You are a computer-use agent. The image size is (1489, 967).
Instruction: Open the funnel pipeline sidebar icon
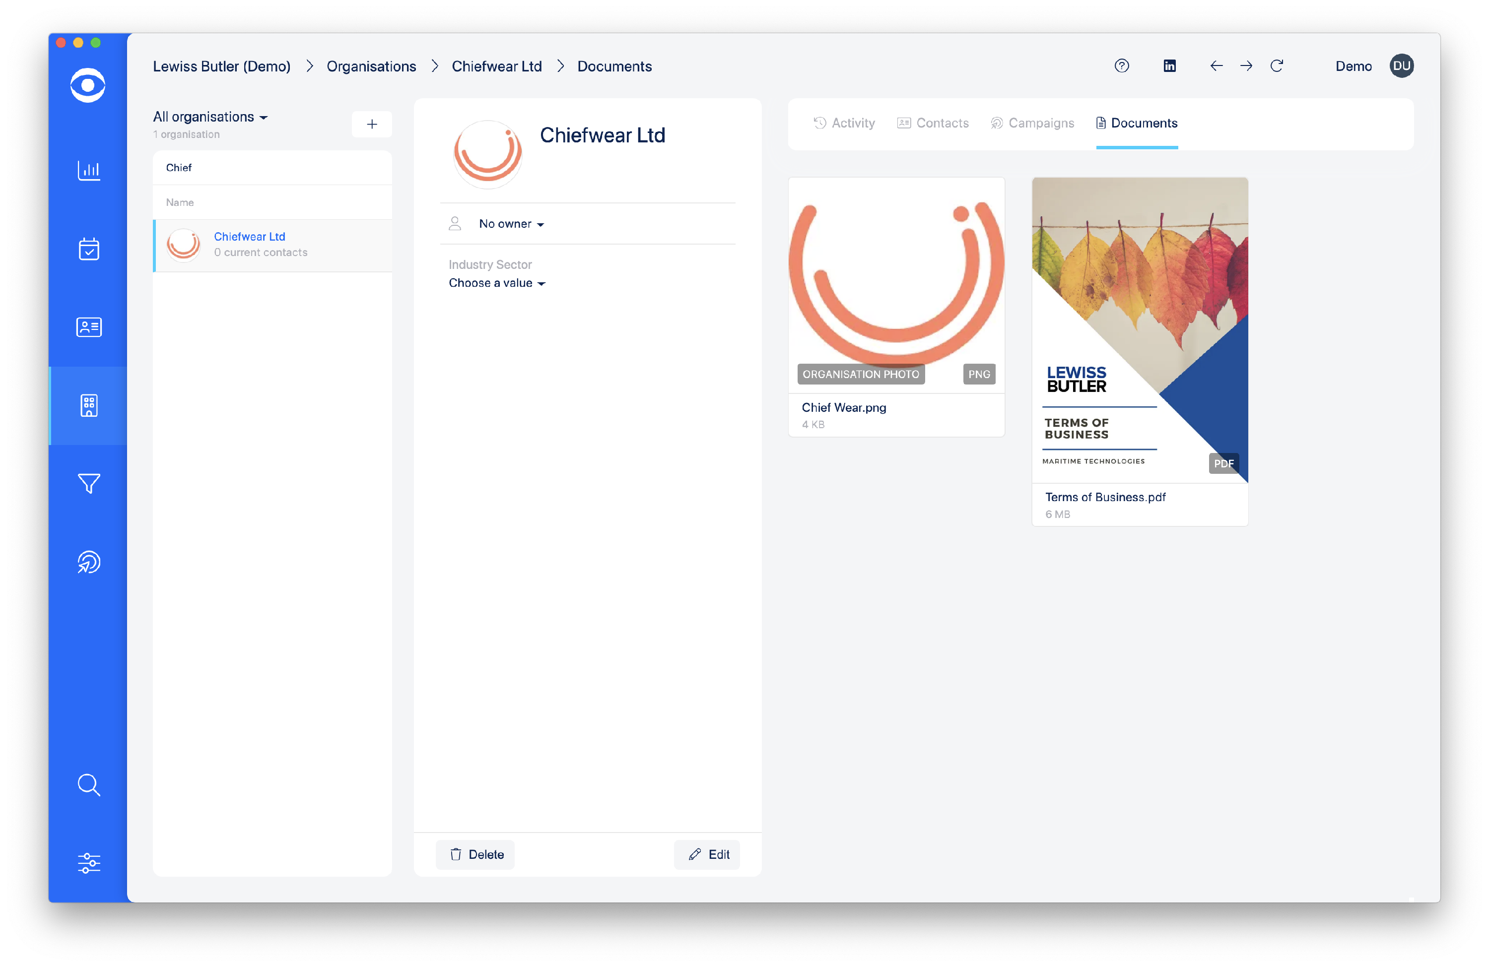[x=88, y=483]
